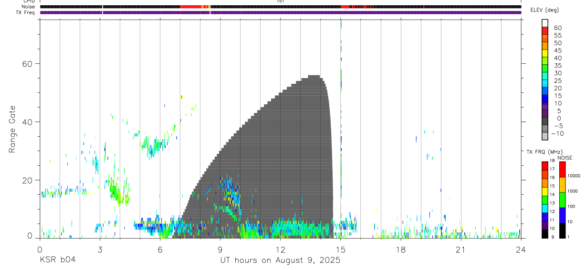Select the red 17–18 MHz TX FRQ swatch

tap(544, 166)
